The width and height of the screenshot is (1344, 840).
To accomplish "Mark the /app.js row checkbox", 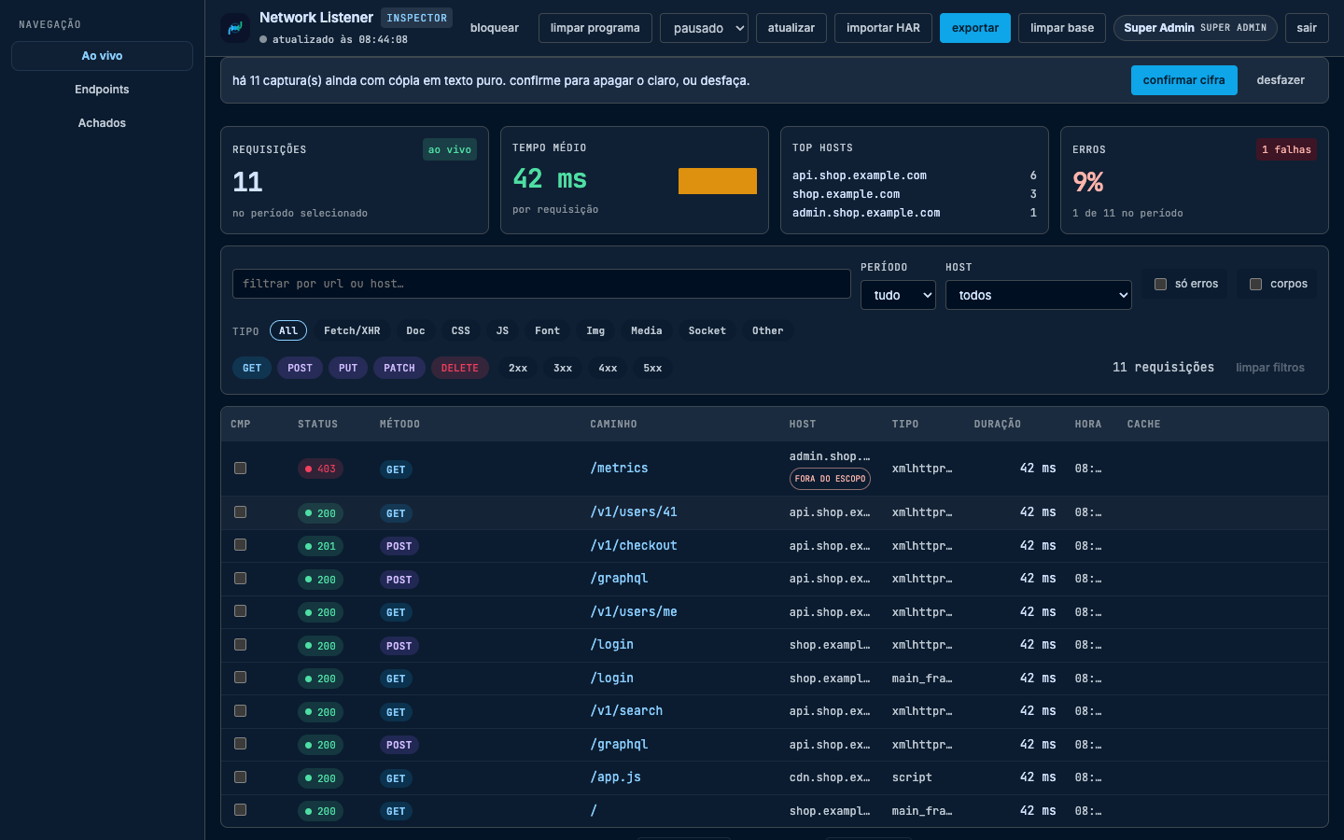I will pos(240,777).
